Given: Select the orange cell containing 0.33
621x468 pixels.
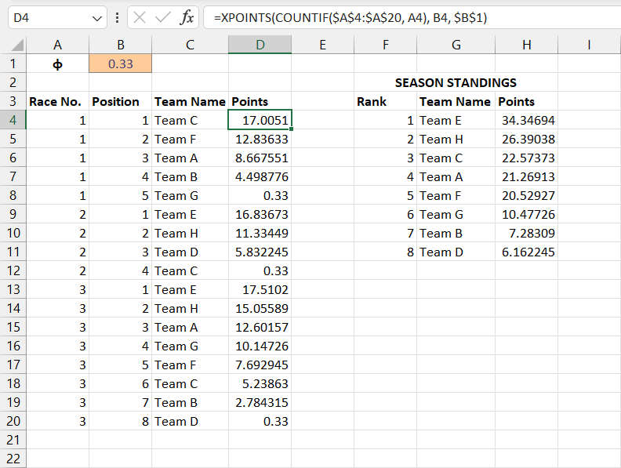Looking at the screenshot, I should [120, 64].
